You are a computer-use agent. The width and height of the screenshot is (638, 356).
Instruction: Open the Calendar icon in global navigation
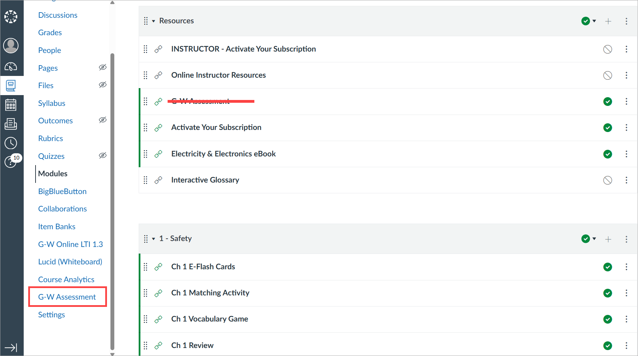pyautogui.click(x=11, y=105)
